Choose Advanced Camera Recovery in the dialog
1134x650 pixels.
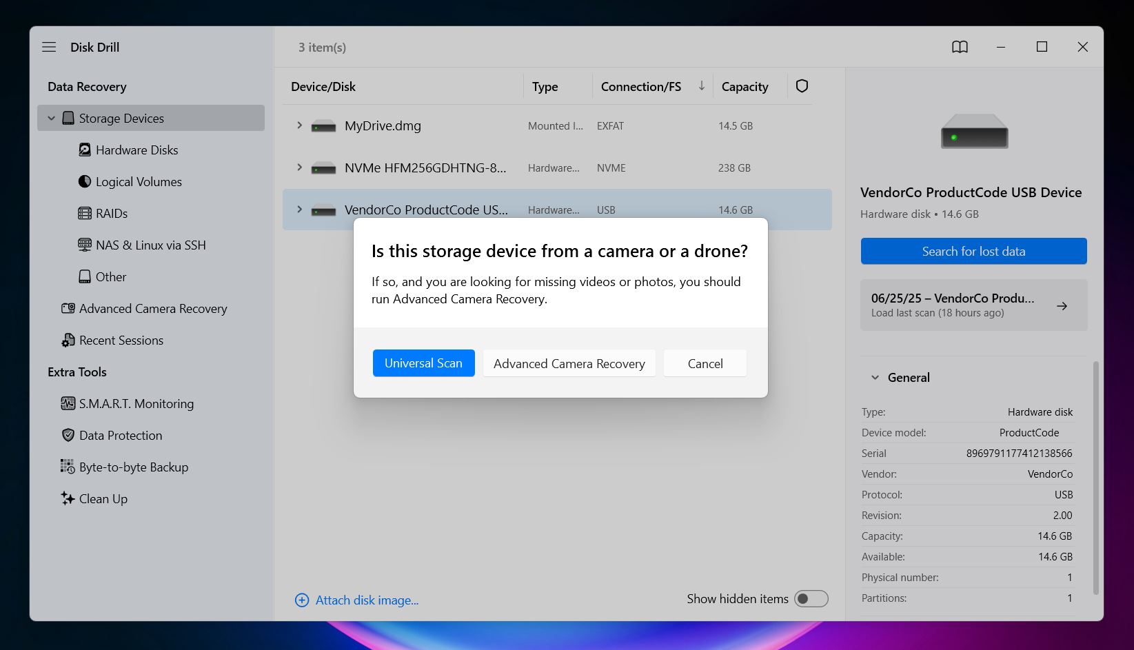coord(569,363)
